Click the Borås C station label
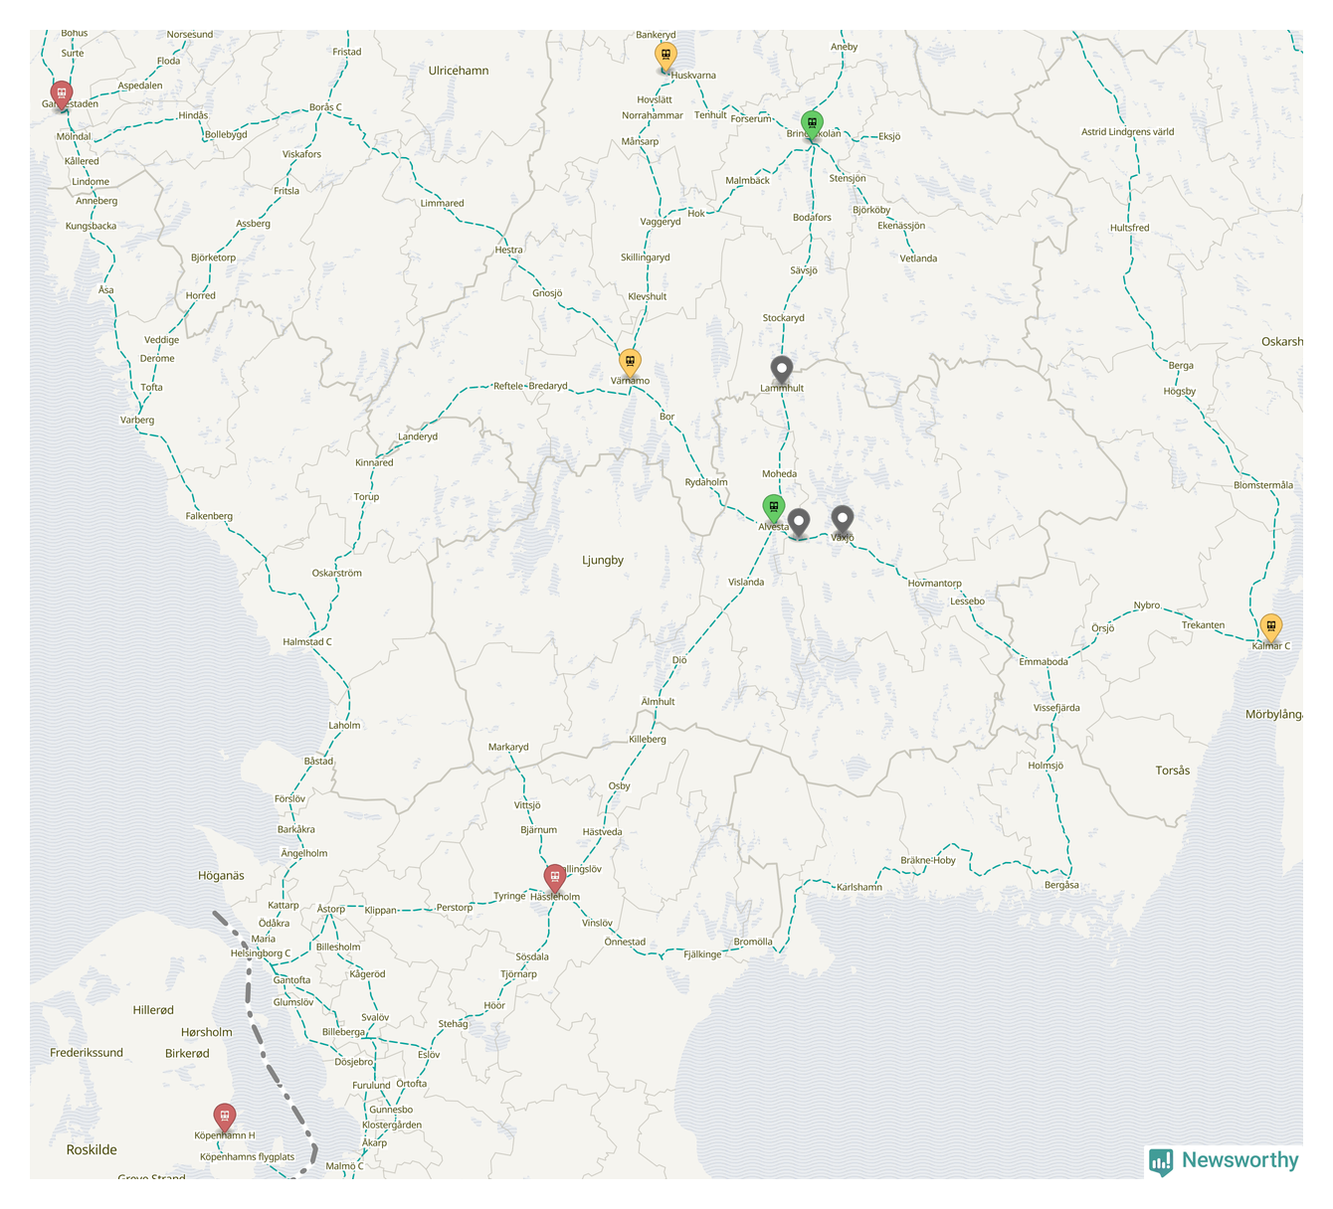1333x1209 pixels. [x=325, y=107]
